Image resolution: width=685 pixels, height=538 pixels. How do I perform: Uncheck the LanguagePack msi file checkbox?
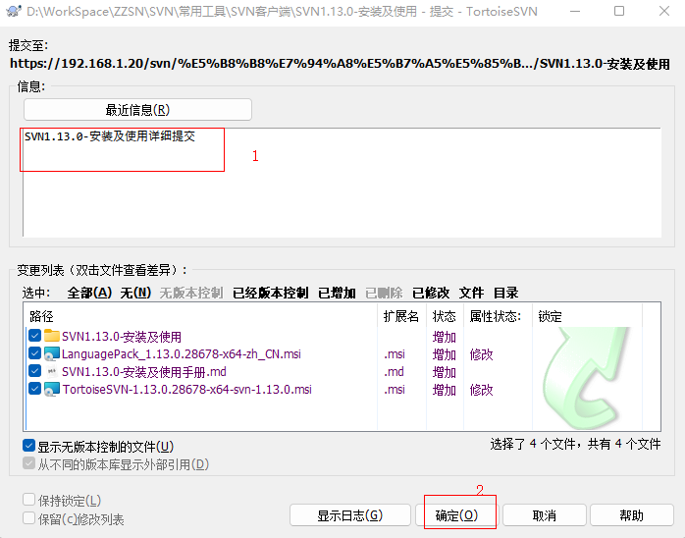point(35,354)
